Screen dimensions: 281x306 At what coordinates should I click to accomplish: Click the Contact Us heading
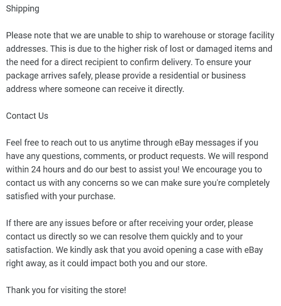(27, 116)
